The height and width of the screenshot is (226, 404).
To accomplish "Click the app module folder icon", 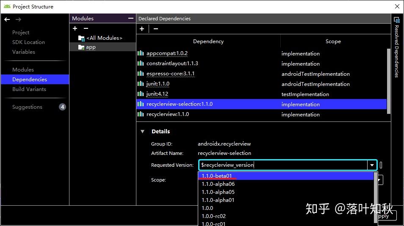I will (x=81, y=47).
